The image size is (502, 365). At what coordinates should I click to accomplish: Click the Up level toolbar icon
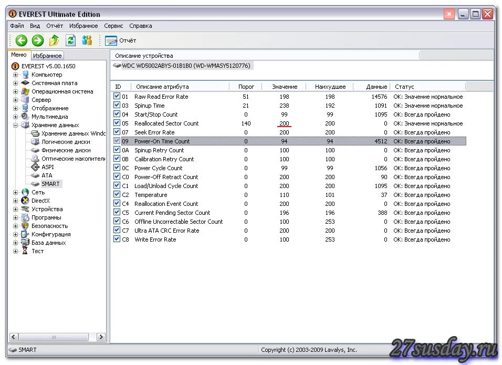point(54,40)
